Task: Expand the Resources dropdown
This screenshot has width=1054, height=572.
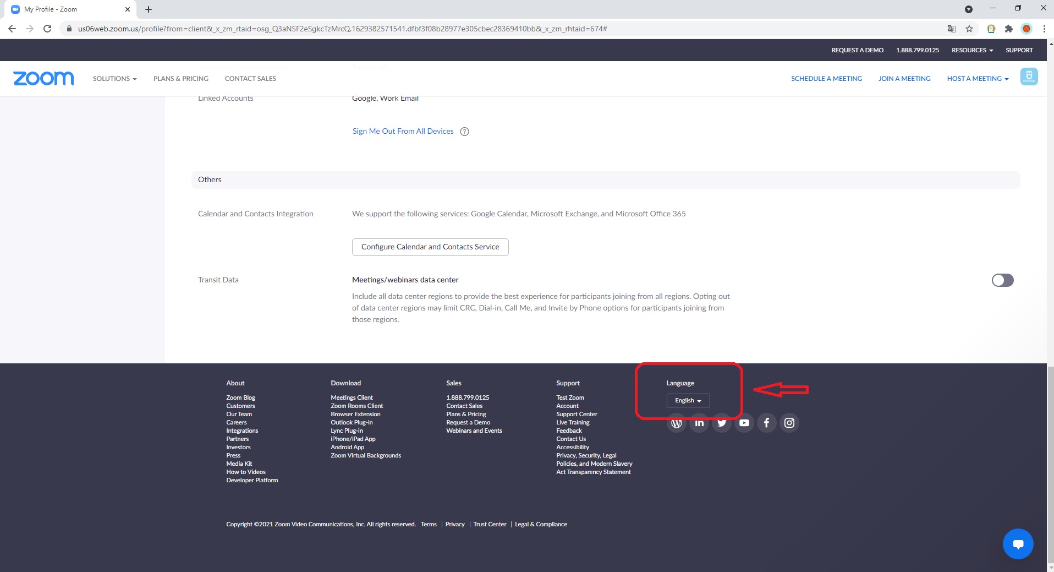Action: point(972,50)
